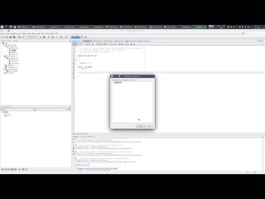The width and height of the screenshot is (265, 199).
Task: Open the Refactor menu
Action: click(x=24, y=33)
